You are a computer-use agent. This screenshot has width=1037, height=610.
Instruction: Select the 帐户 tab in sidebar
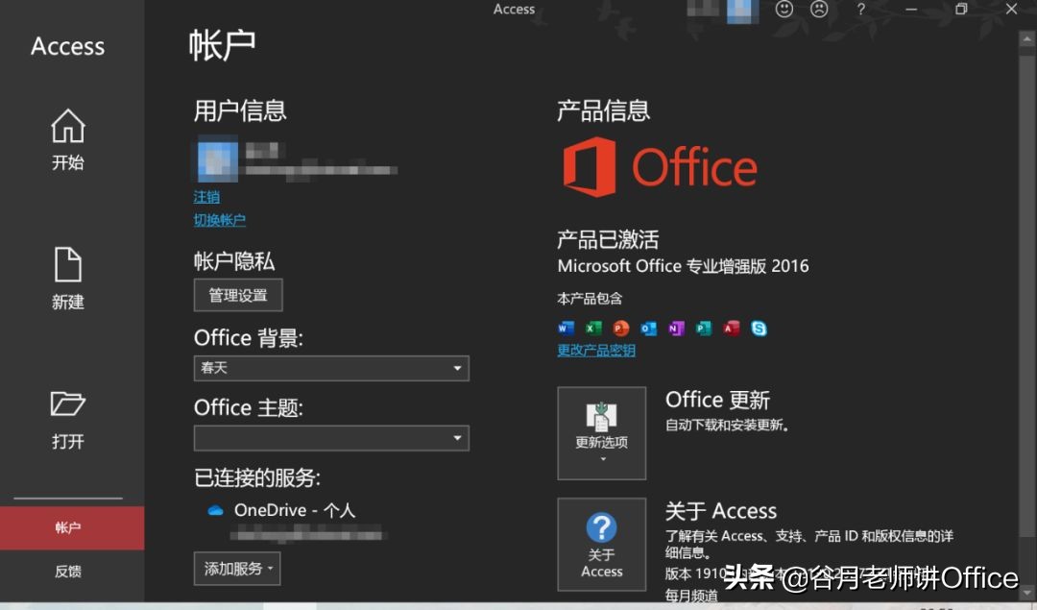tap(72, 527)
